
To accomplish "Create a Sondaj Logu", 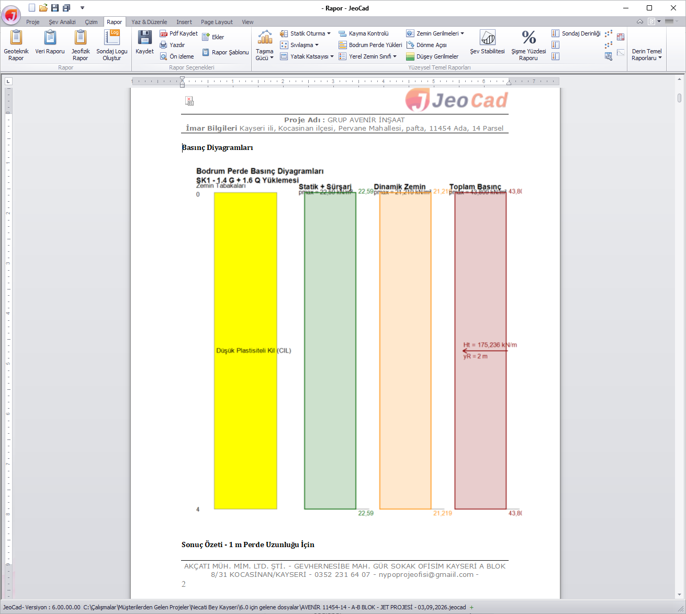I will [112, 45].
